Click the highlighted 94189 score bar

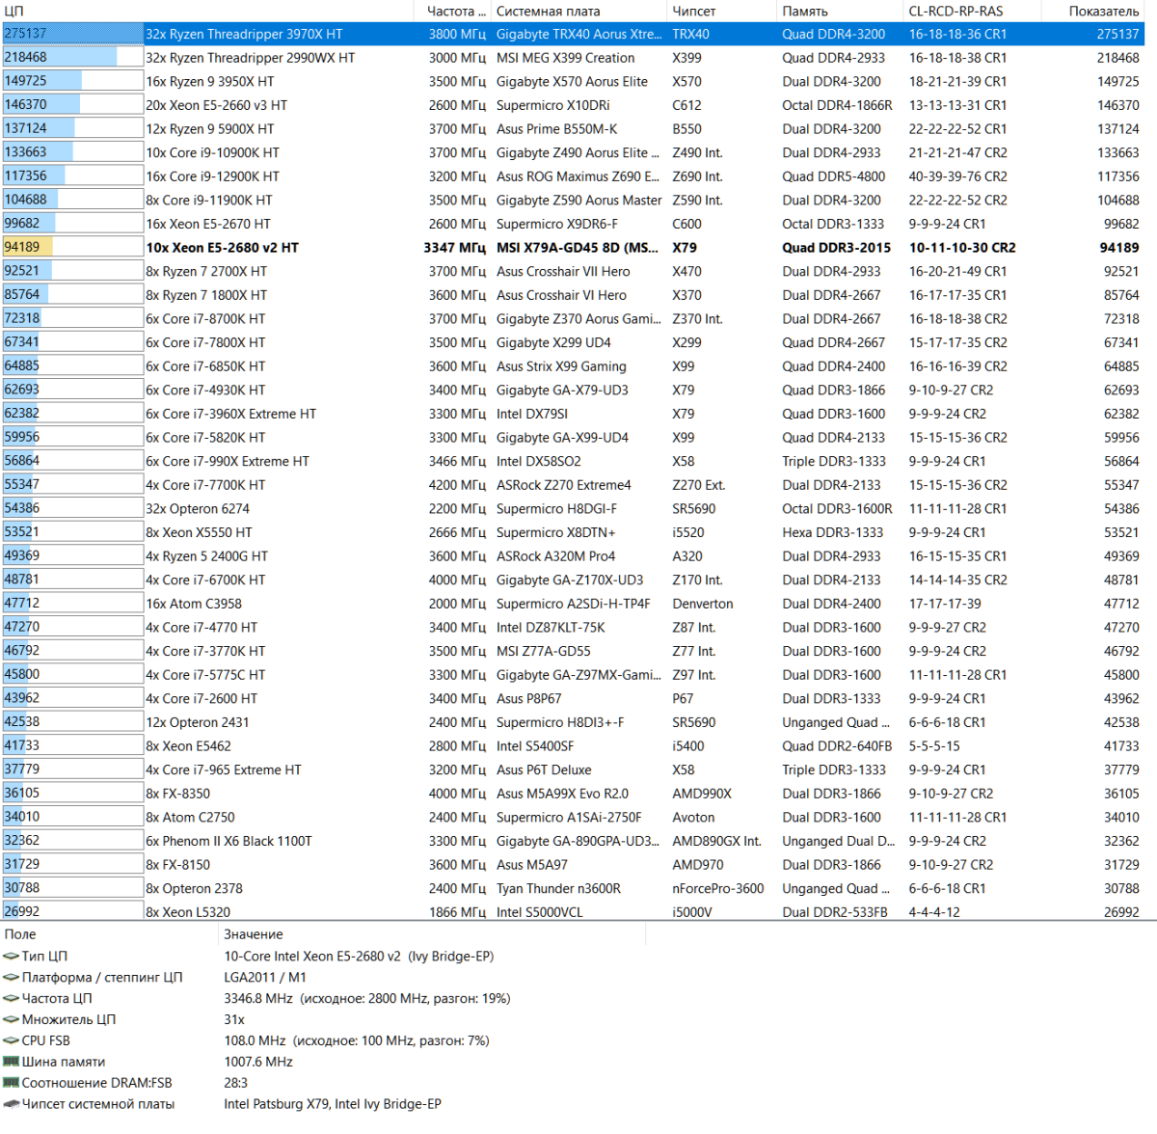click(x=72, y=247)
